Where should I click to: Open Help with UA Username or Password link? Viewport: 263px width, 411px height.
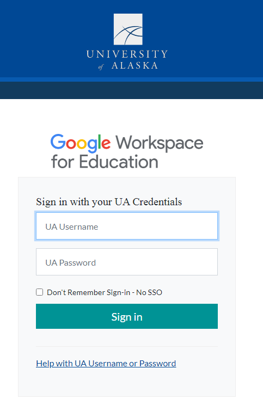click(x=106, y=363)
